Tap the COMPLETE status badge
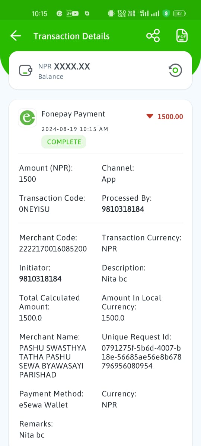The image size is (201, 446). (64, 142)
